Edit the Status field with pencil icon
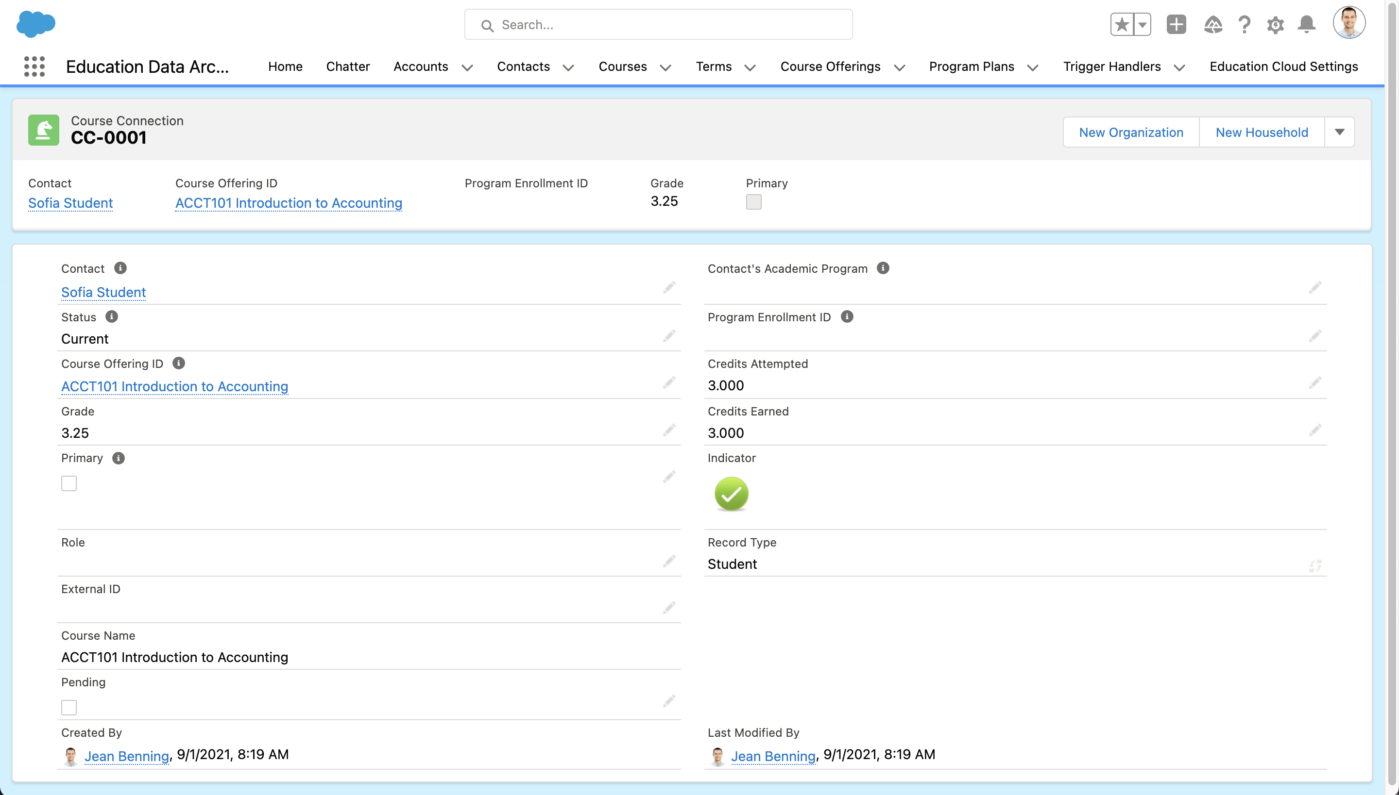 coord(669,336)
